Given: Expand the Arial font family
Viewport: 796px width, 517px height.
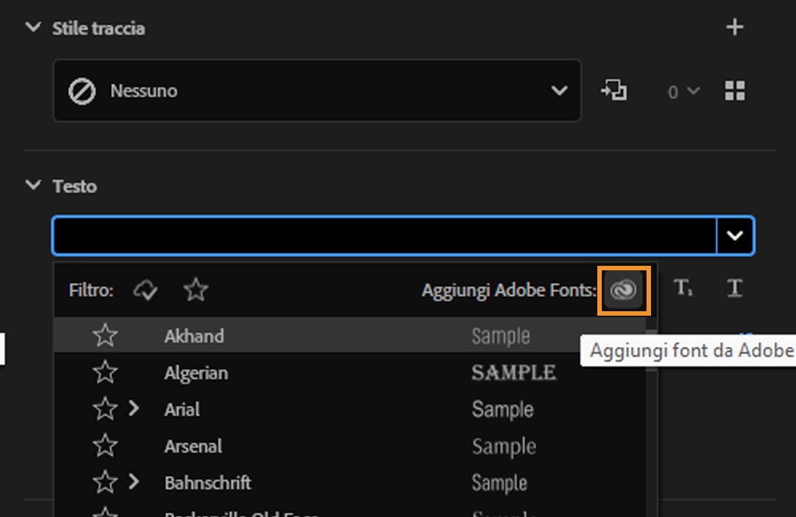Looking at the screenshot, I should [x=133, y=409].
